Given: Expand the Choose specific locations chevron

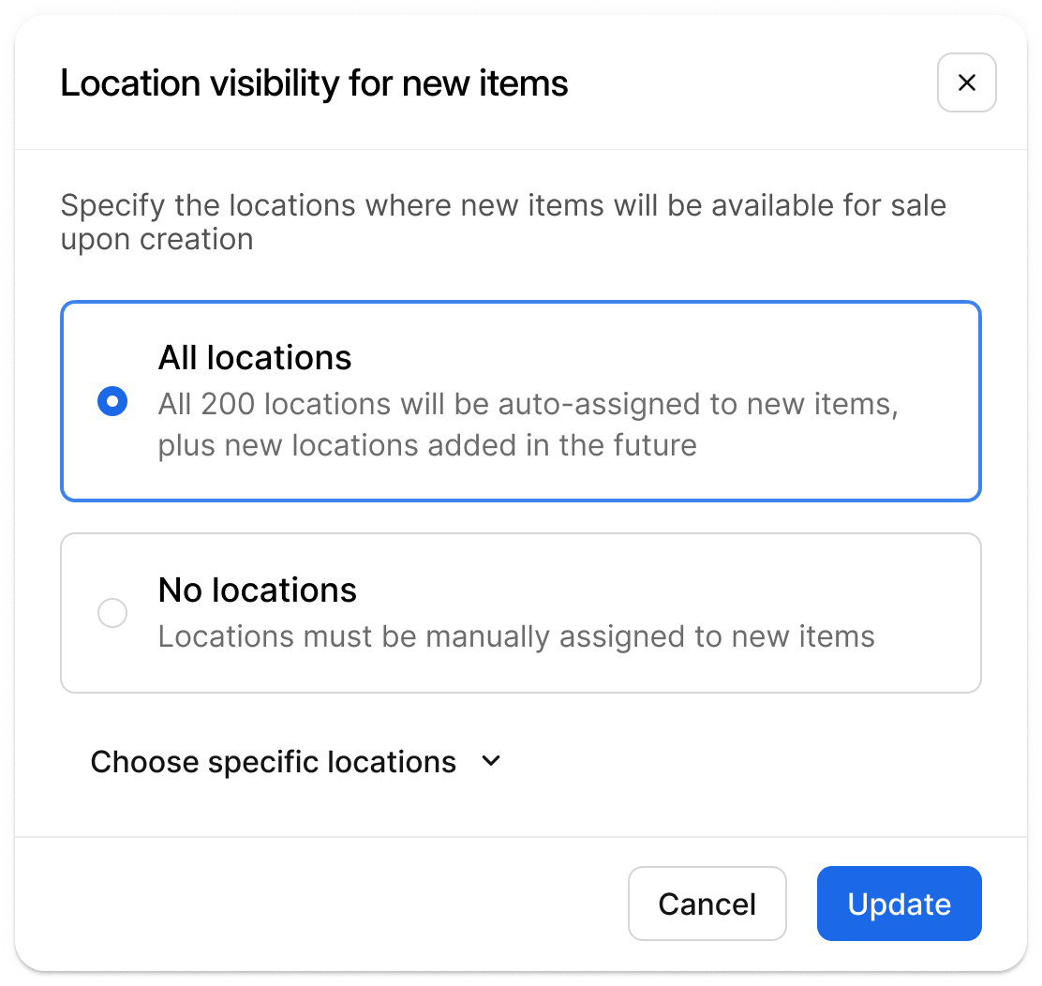Looking at the screenshot, I should click(491, 761).
